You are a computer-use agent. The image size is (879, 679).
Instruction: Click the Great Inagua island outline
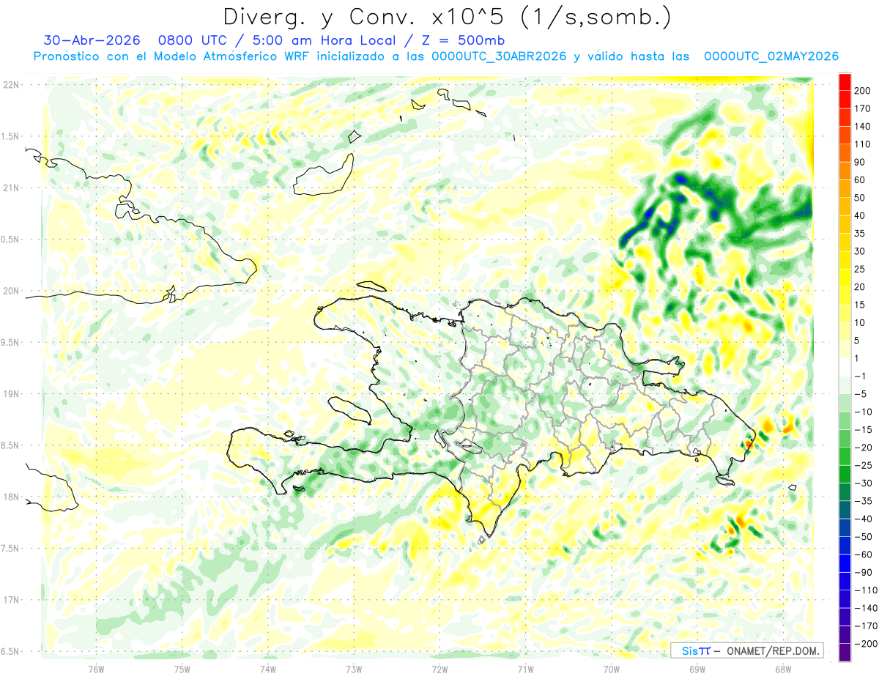324,176
